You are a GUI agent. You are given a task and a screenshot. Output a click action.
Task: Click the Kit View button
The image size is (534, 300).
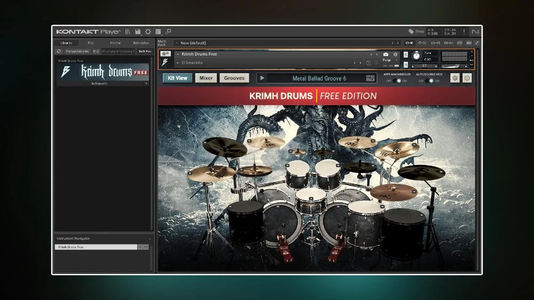177,78
